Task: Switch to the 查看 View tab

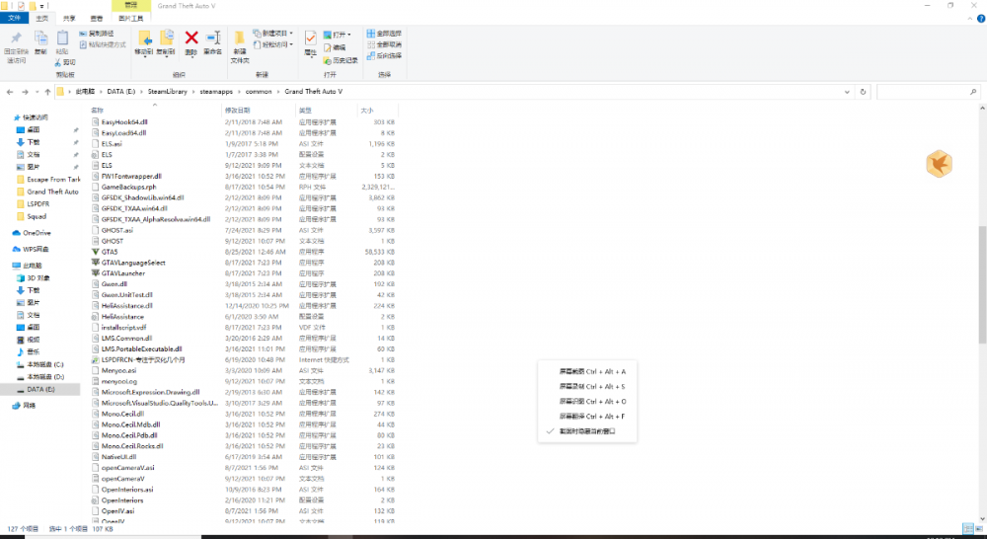Action: click(97, 18)
